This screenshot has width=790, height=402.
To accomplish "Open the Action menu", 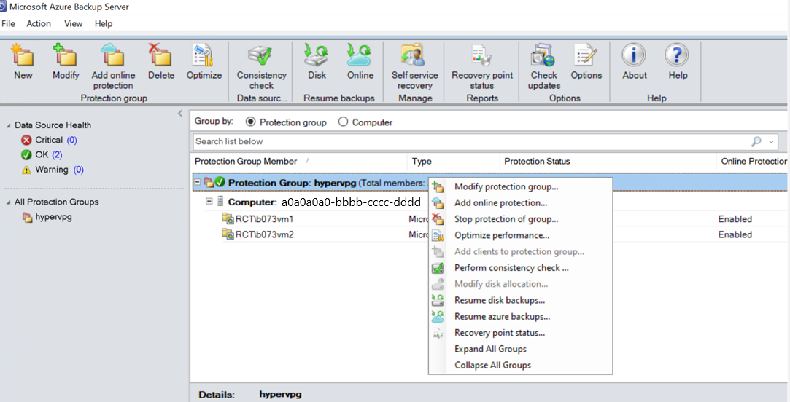I will 39,23.
